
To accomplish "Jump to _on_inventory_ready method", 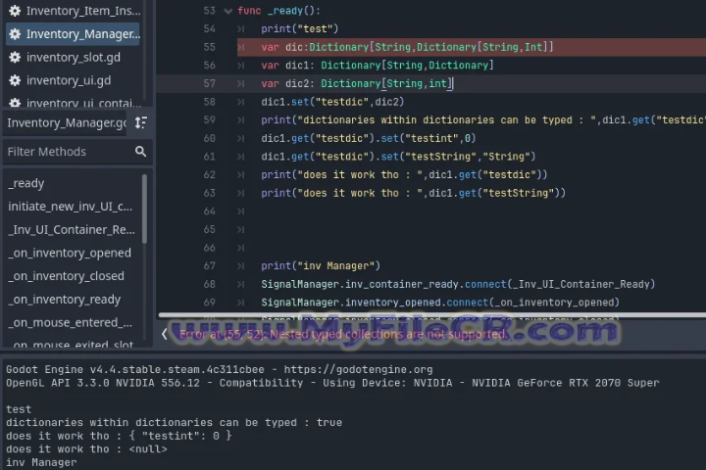I will (x=64, y=300).
